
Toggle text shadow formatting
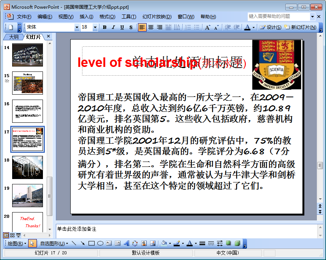tap(131, 27)
